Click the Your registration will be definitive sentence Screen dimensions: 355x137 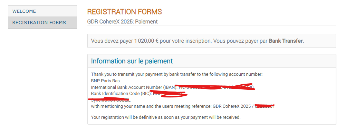[x=166, y=117]
